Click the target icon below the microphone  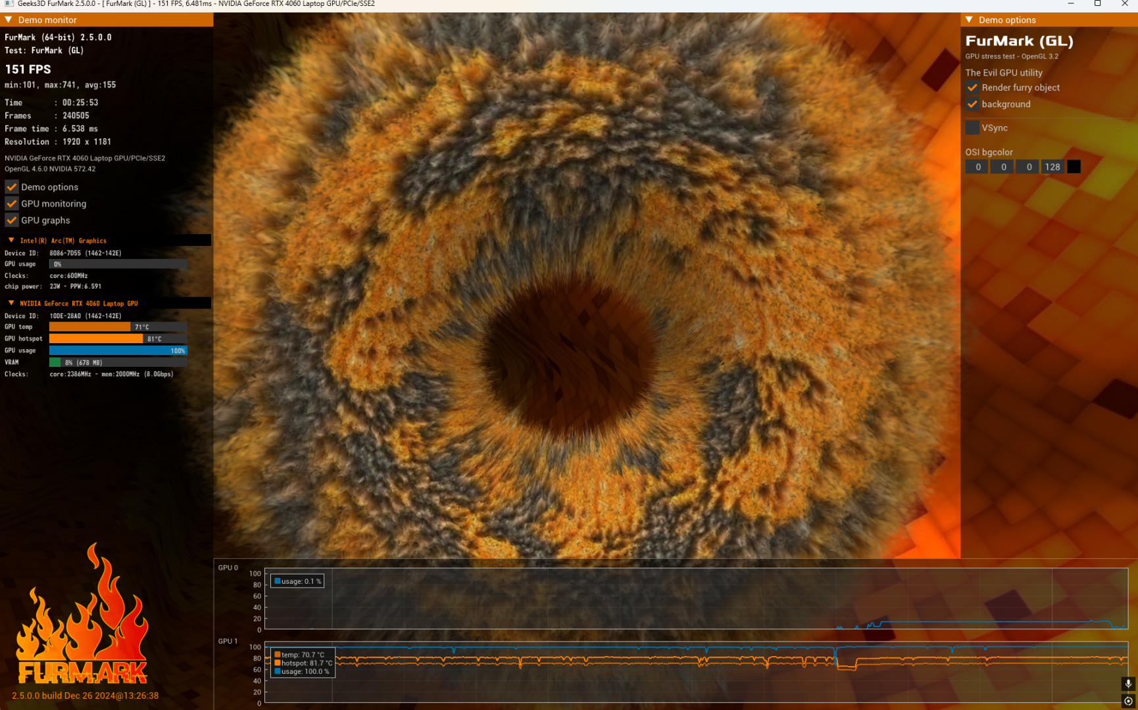coord(1128,701)
